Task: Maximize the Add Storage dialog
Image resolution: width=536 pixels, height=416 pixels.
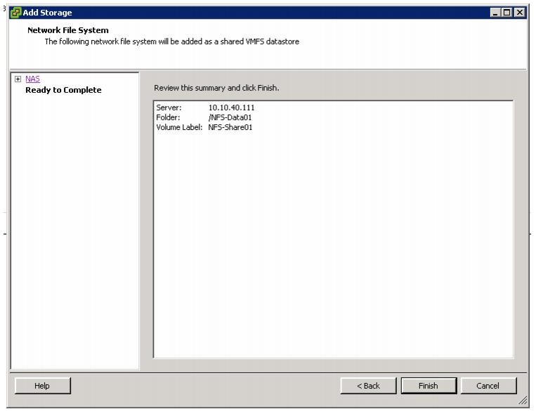Action: point(507,13)
